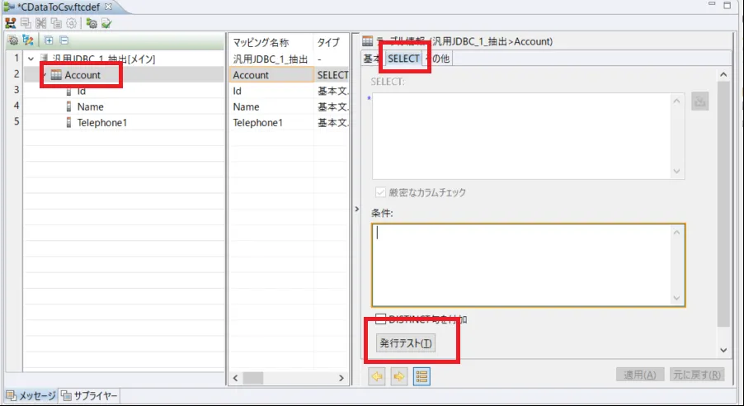Click the left yellow arrow icon under the properties
This screenshot has height=406, width=744.
[377, 376]
